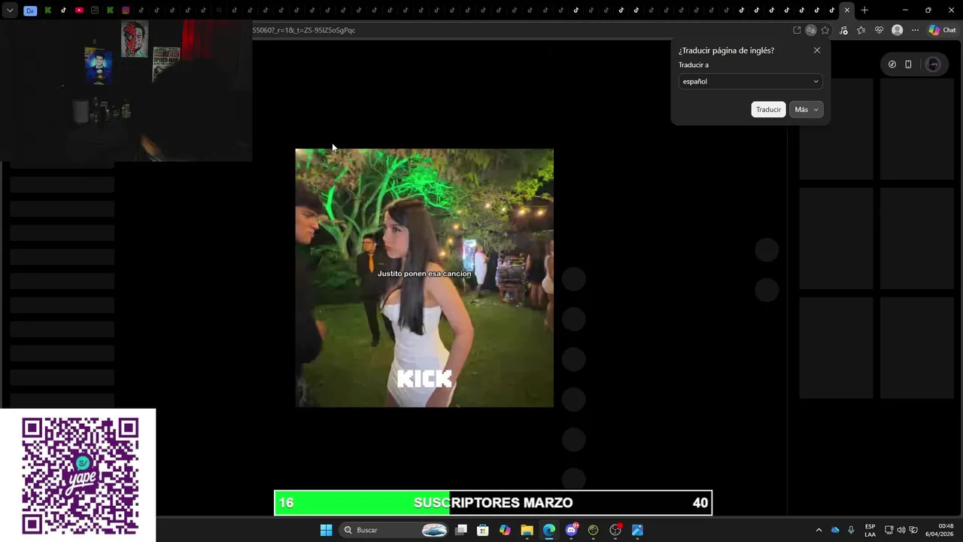This screenshot has width=963, height=542.
Task: Open a new browser tab
Action: tap(864, 11)
